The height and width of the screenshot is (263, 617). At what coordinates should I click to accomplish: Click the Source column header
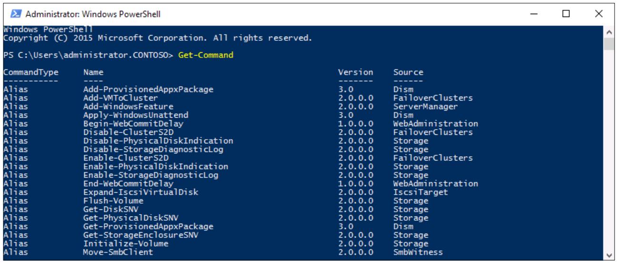408,73
